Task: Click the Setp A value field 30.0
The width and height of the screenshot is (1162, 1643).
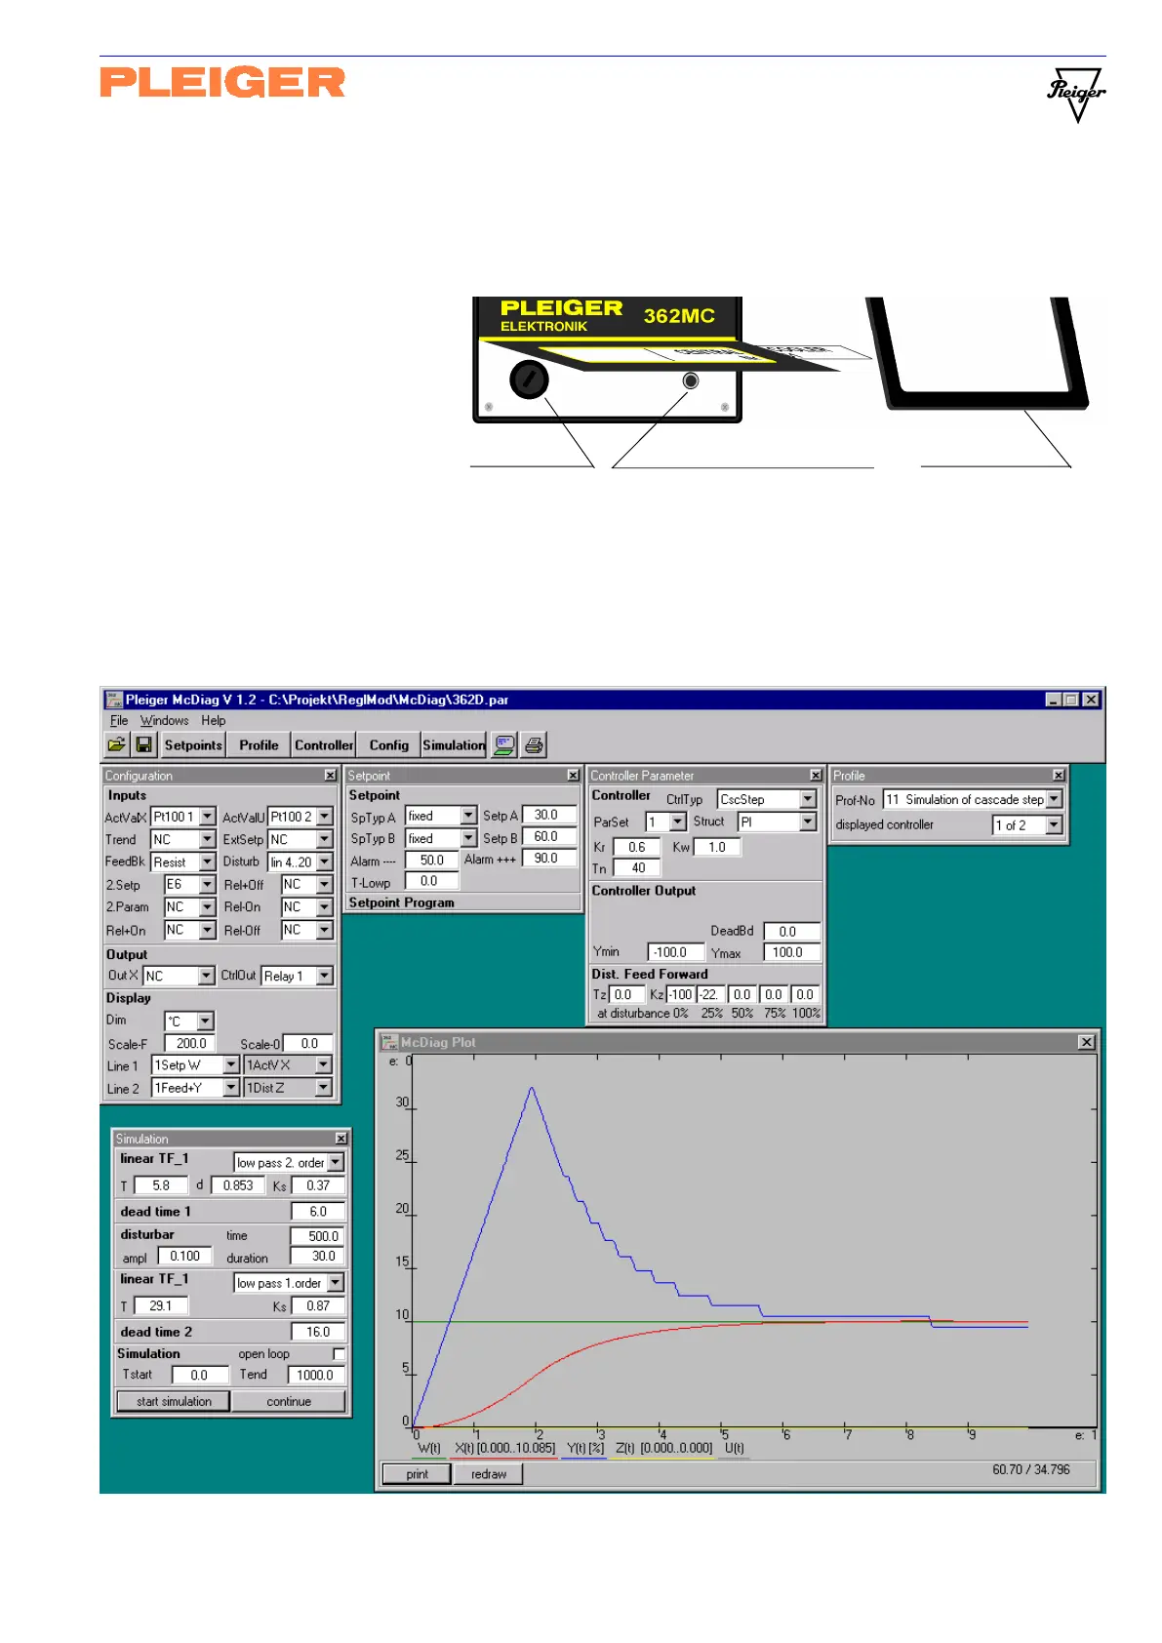Action: [x=549, y=815]
